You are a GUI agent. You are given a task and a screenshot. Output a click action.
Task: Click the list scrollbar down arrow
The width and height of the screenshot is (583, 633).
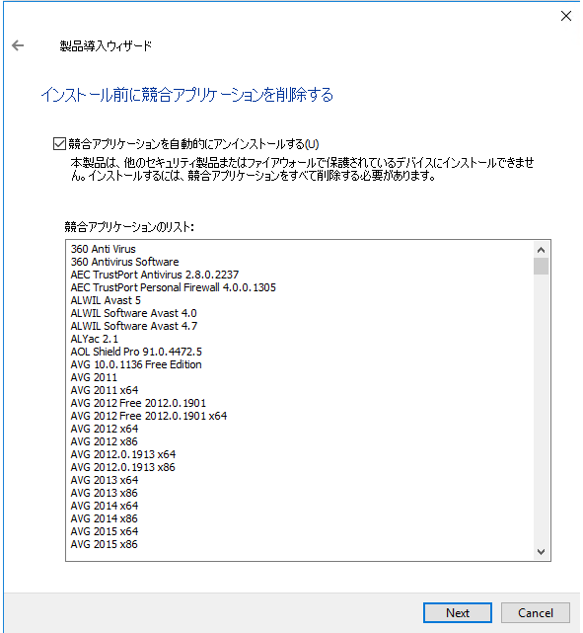(541, 551)
